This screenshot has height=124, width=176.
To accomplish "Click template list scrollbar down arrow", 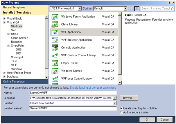I will pos(120,83).
